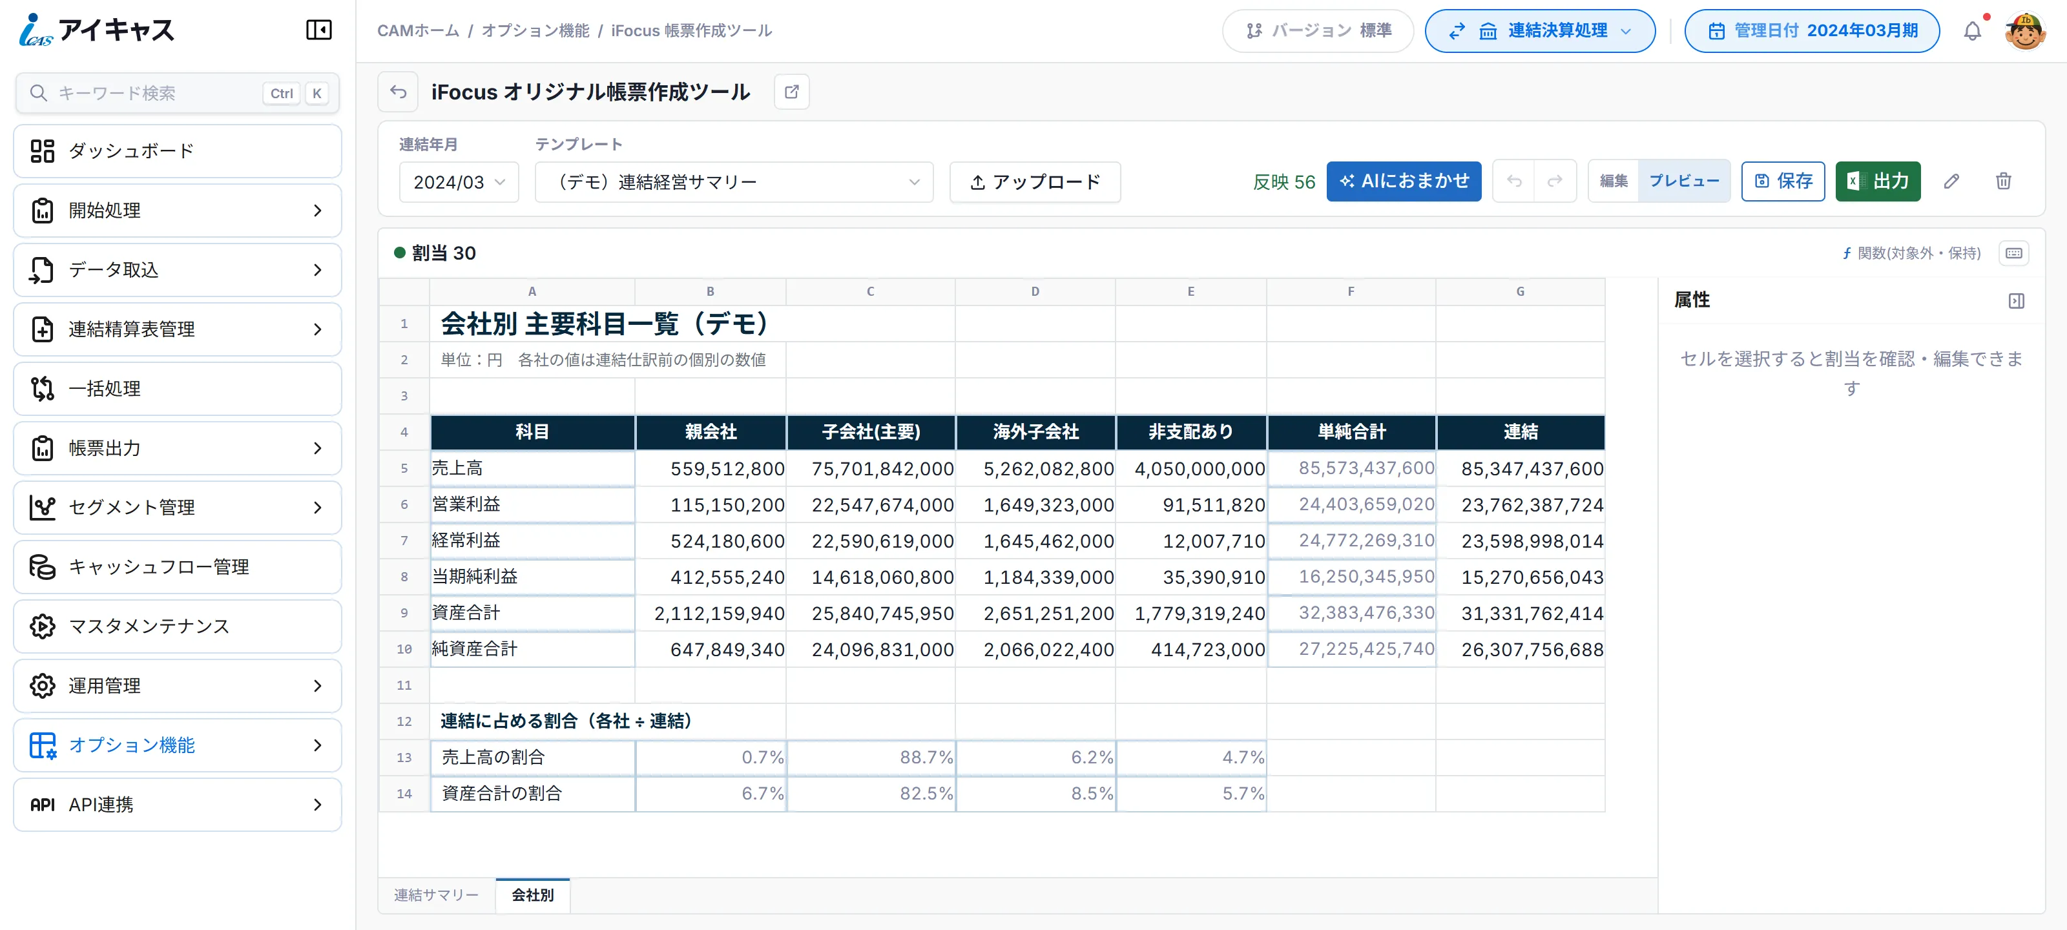This screenshot has height=930, width=2067.
Task: Open 連結決算処理 dropdown
Action: [x=1540, y=31]
